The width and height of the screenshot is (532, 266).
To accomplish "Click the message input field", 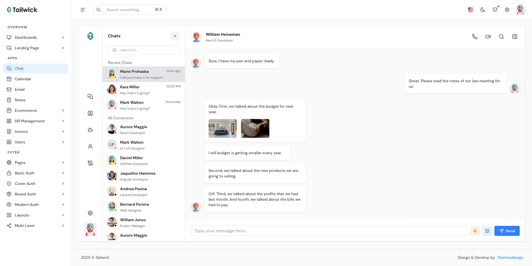I will point(329,231).
